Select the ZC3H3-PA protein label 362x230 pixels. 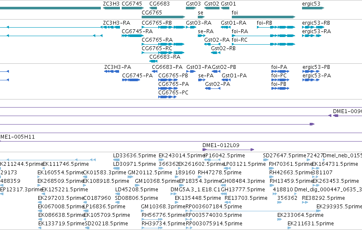118,67
